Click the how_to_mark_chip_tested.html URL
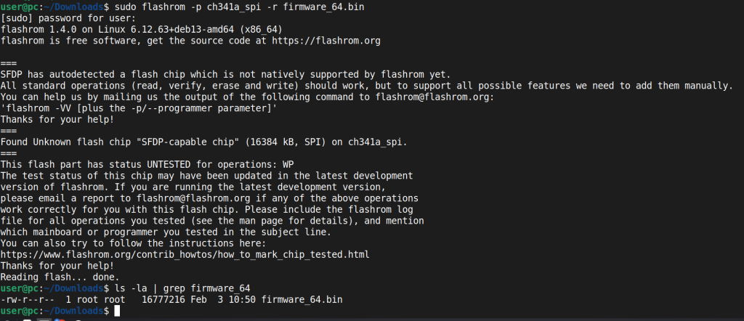Viewport: 744px width, 321px height. (x=185, y=254)
